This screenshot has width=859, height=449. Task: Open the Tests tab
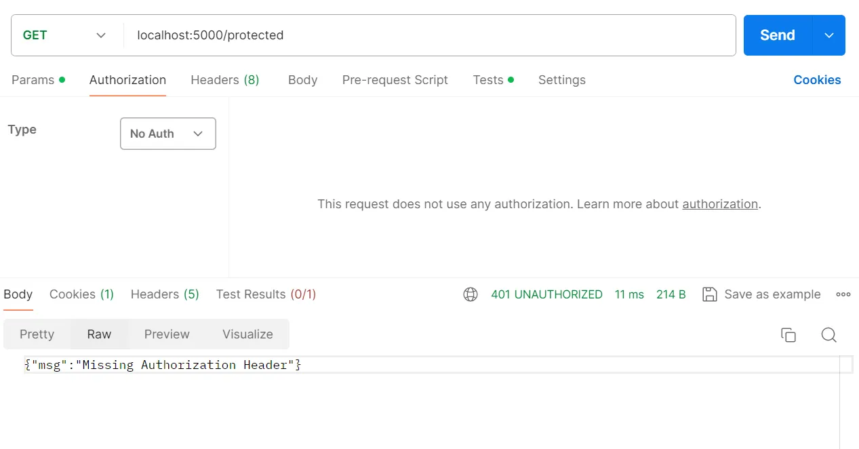click(x=488, y=80)
